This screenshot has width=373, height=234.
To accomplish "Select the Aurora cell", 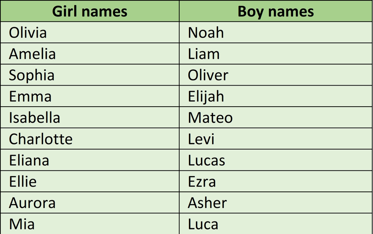I will [x=32, y=203].
